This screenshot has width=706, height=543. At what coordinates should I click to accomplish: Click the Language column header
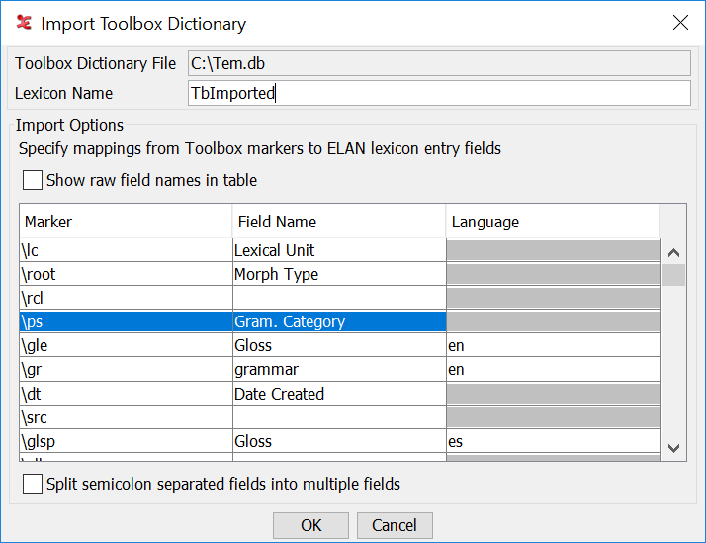[553, 222]
